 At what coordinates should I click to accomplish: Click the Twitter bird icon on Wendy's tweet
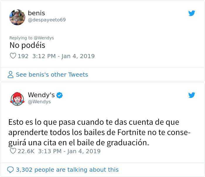(x=192, y=95)
